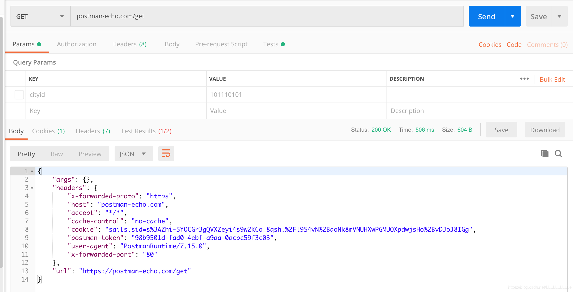Click the empty Description placeholder field
Image resolution: width=574 pixels, height=292 pixels.
480,111
